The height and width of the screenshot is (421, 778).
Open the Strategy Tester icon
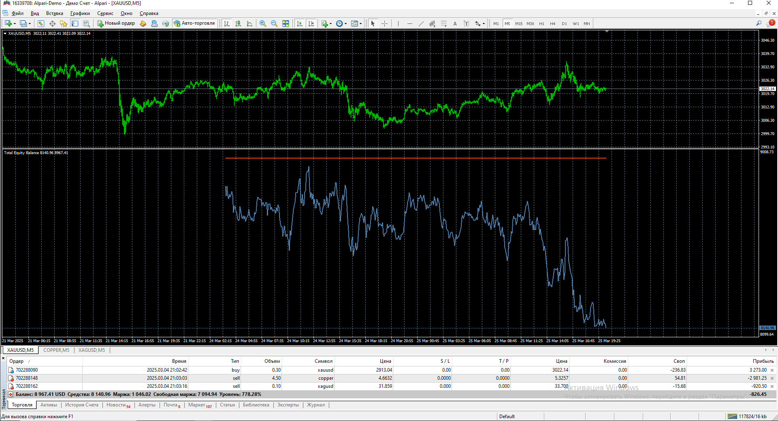click(86, 23)
